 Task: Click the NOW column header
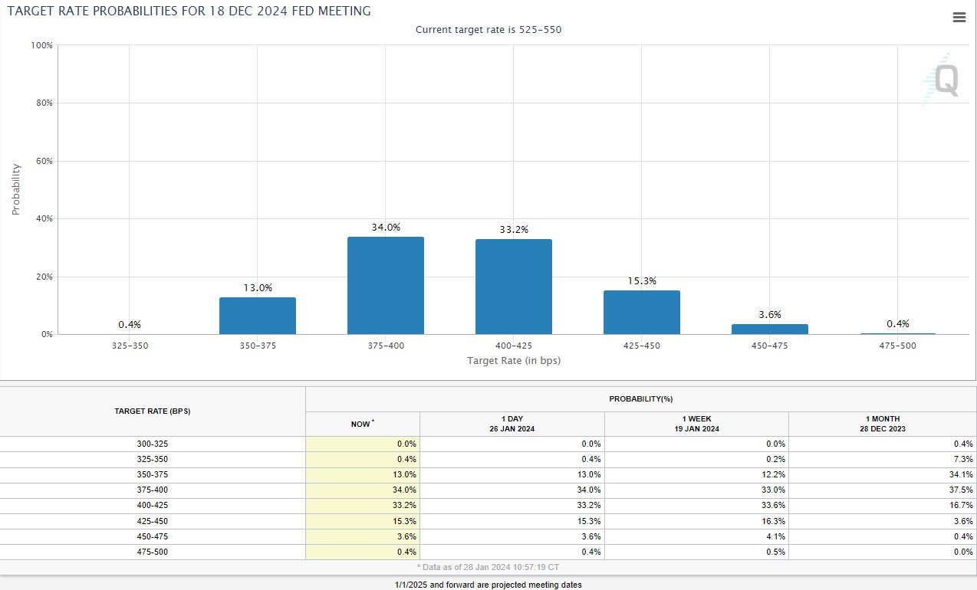pyautogui.click(x=362, y=424)
